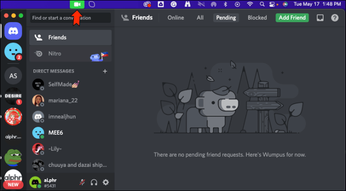Viewport: 346px width, 191px height.
Task: Open the inbox icon in header
Action: [x=320, y=18]
